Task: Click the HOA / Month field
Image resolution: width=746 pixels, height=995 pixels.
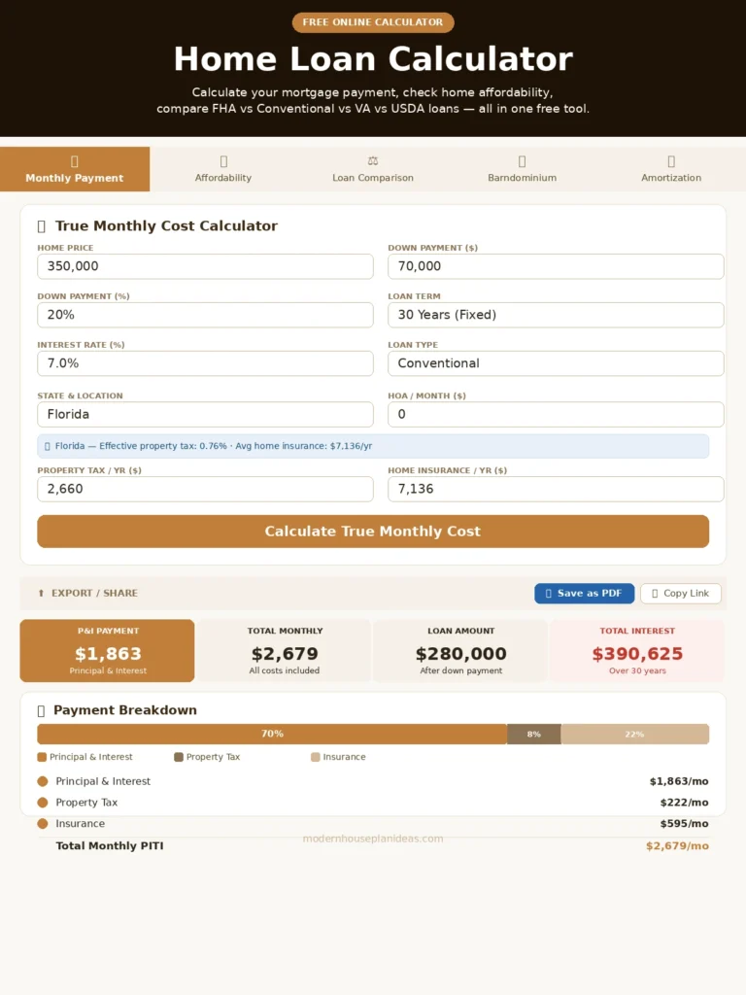Action: click(x=556, y=414)
